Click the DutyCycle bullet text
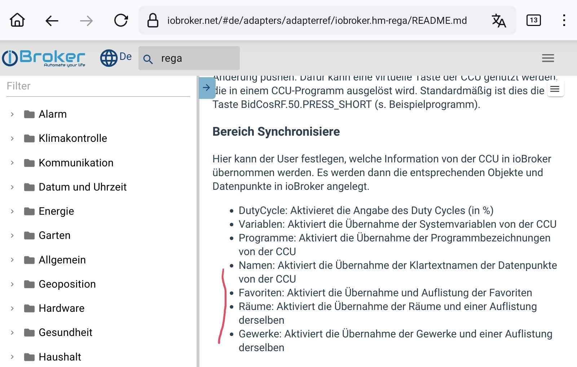Viewport: 577px width, 367px height. 366,210
